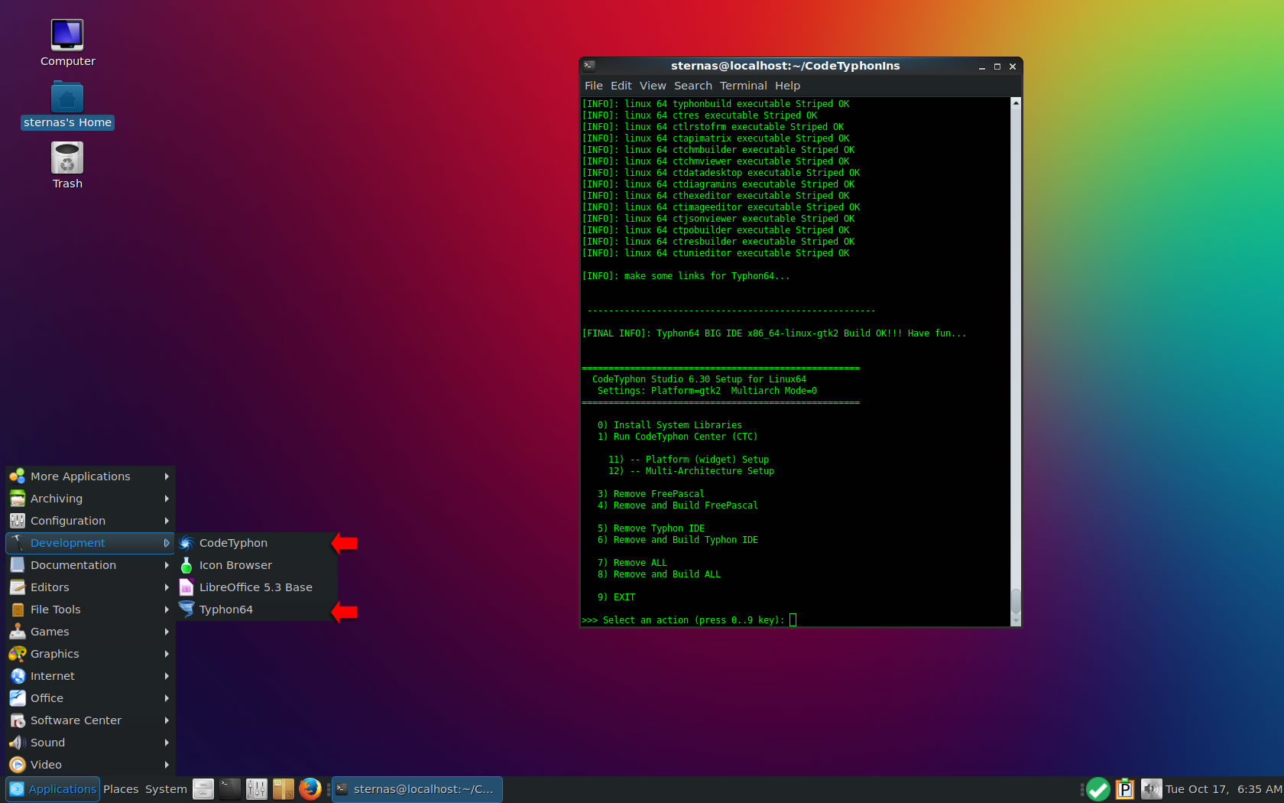Launch Firefox from the panel

point(310,789)
